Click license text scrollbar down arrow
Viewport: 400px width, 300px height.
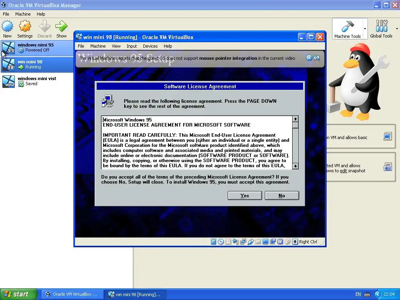pos(295,166)
